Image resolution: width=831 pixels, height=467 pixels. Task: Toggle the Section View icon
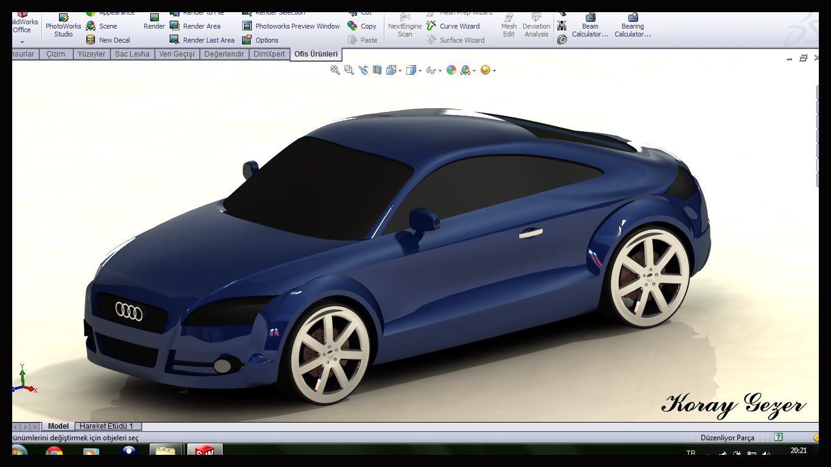(377, 70)
